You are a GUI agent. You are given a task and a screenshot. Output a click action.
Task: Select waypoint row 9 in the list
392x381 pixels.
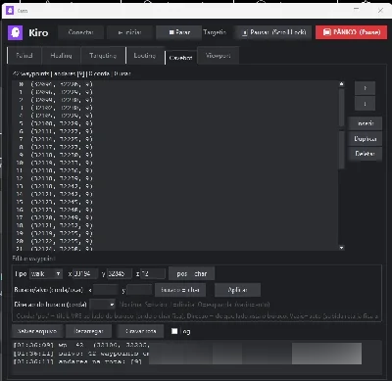point(174,155)
